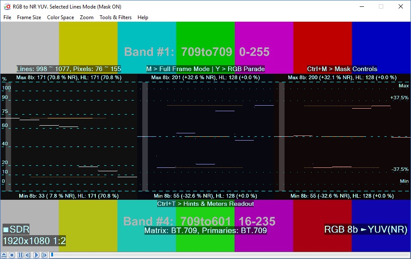Click the 'Hints & Meters Readout' hint
The height and width of the screenshot is (259, 411).
pyautogui.click(x=205, y=204)
